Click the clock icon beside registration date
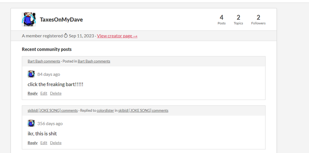Viewport: 309px width, 153px height. click(x=66, y=36)
